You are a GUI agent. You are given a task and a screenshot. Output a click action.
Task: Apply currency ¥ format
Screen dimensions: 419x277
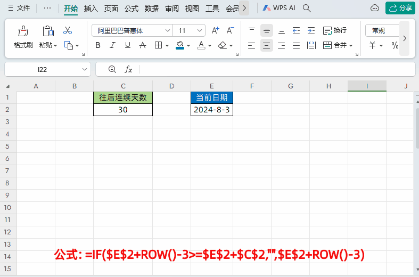tap(373, 45)
